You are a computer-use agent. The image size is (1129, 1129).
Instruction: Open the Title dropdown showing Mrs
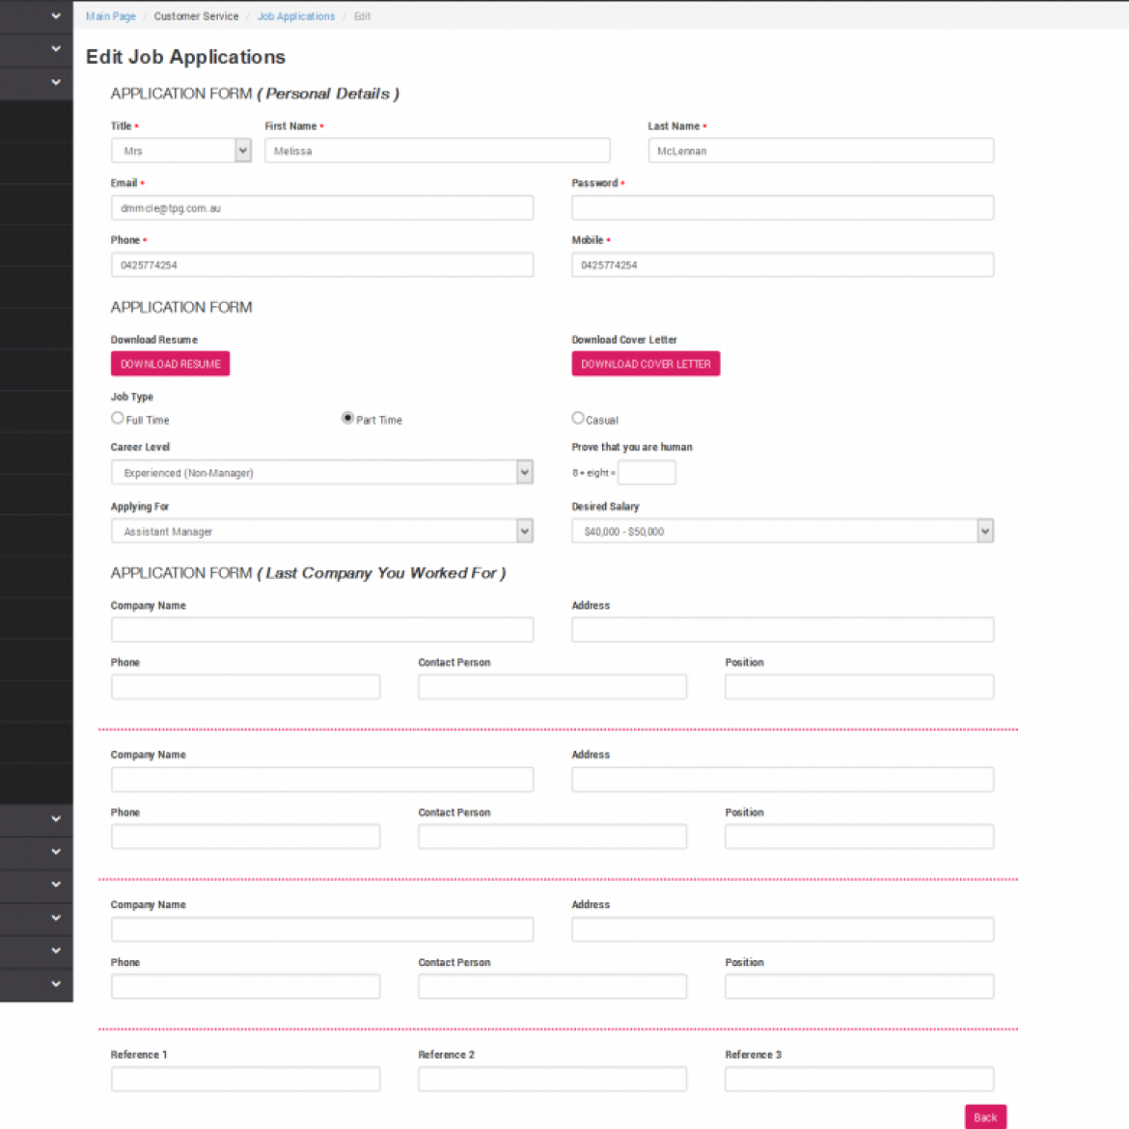(180, 151)
